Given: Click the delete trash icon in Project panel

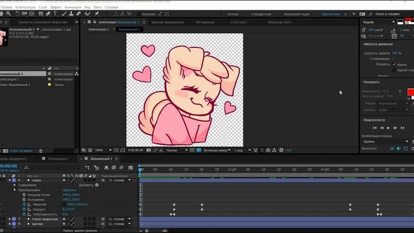Looking at the screenshot, I should coord(41,151).
